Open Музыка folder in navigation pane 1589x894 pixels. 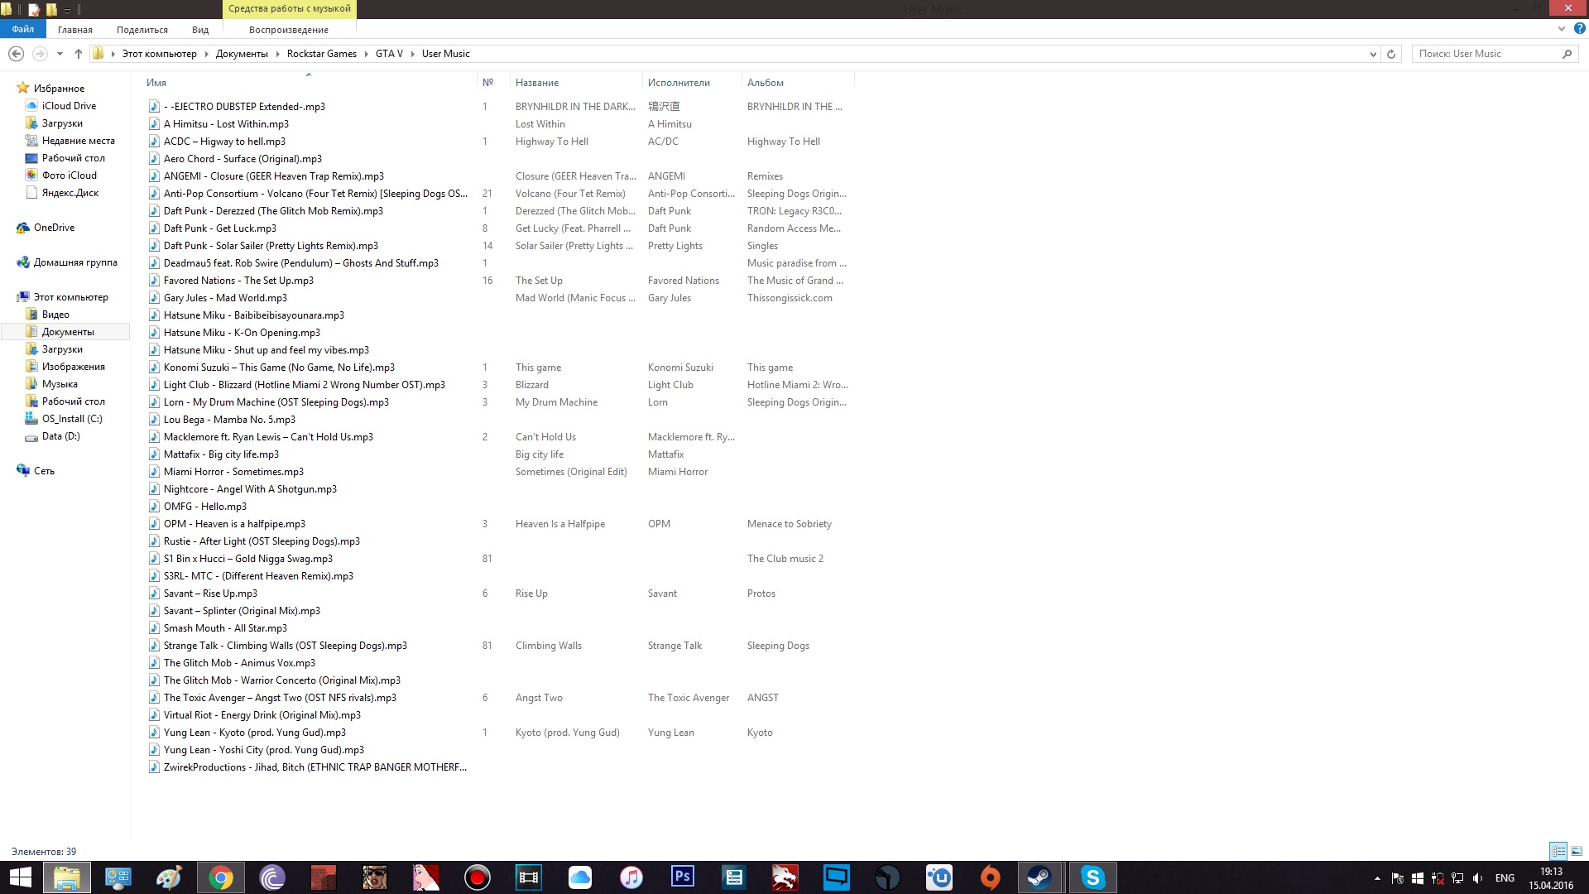(60, 384)
